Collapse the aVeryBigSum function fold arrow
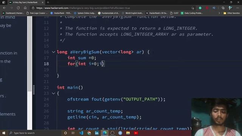This screenshot has height=136, width=242. (53, 52)
